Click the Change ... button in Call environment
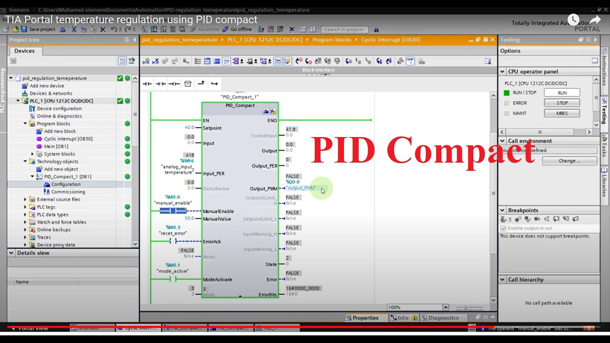 coord(570,161)
